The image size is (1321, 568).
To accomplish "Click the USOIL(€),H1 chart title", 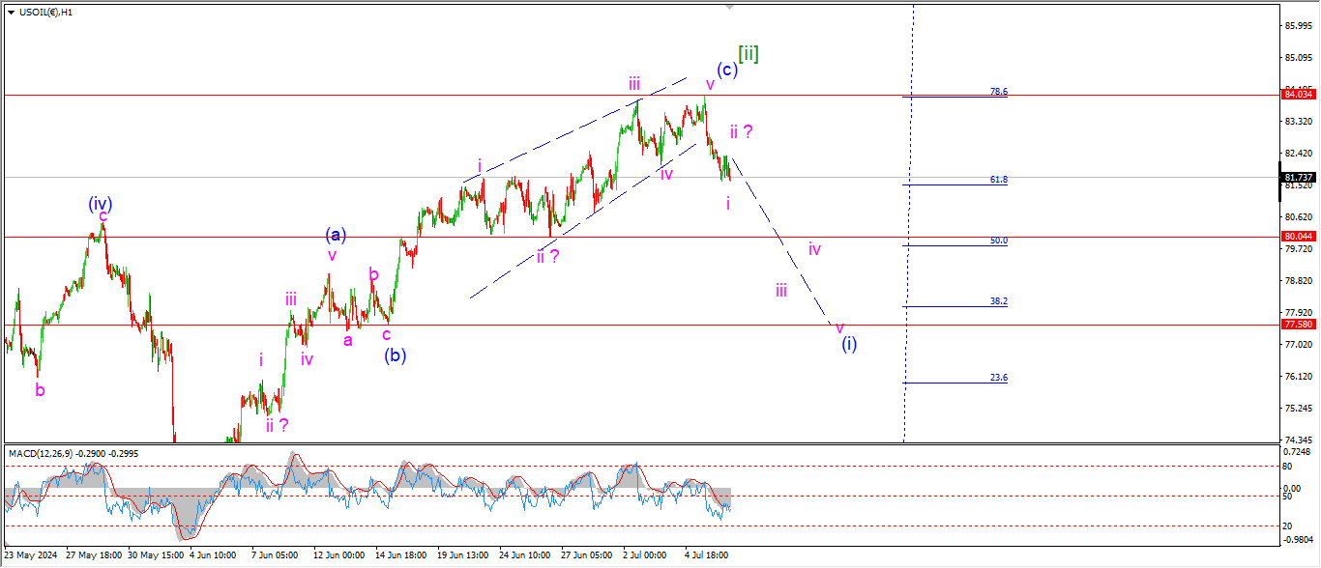I will [46, 12].
